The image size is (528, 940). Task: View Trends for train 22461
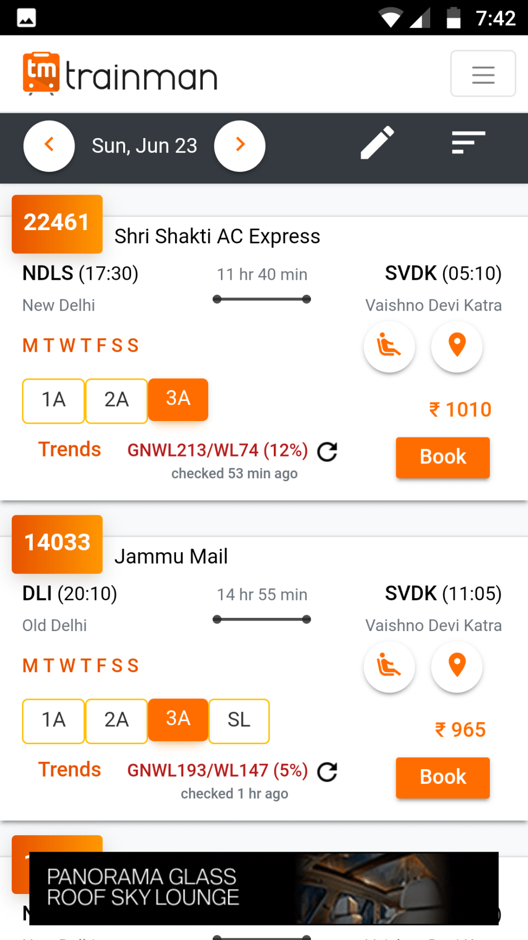[69, 450]
